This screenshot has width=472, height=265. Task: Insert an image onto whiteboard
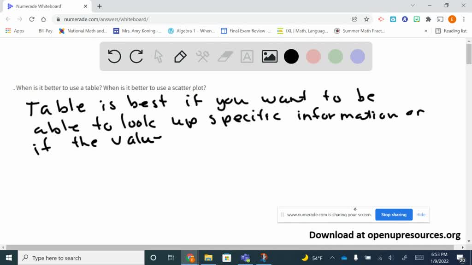click(269, 57)
